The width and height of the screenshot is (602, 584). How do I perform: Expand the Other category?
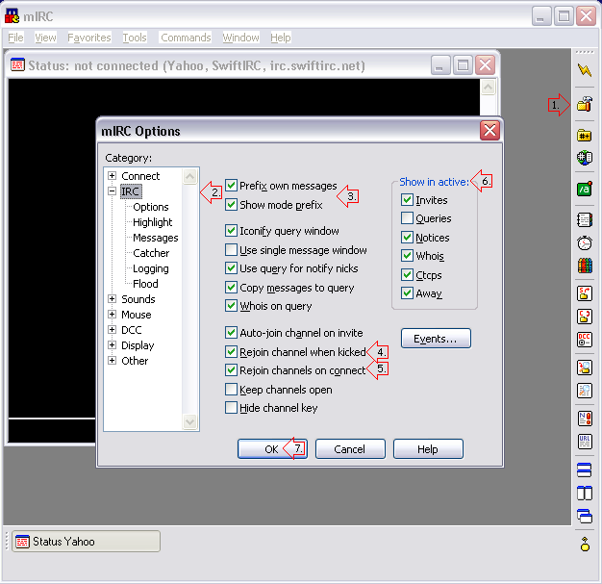click(112, 360)
